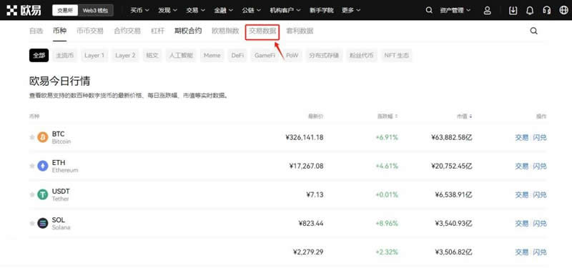The height and width of the screenshot is (268, 572).
Task: Star SOL as favorite
Action: tap(32, 223)
